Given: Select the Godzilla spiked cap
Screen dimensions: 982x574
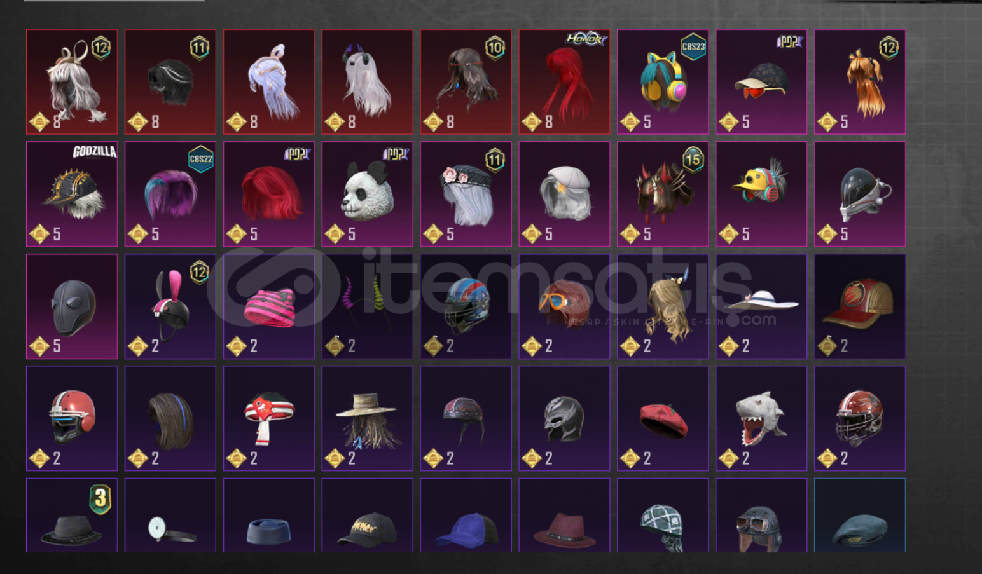Looking at the screenshot, I should tap(72, 194).
